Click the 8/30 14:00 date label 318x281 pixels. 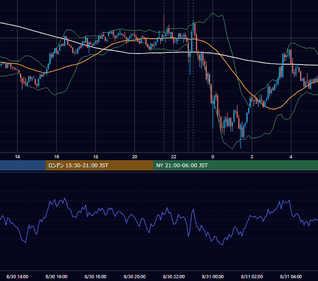17,276
